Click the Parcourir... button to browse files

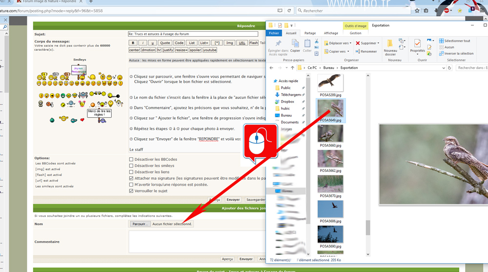[140, 224]
